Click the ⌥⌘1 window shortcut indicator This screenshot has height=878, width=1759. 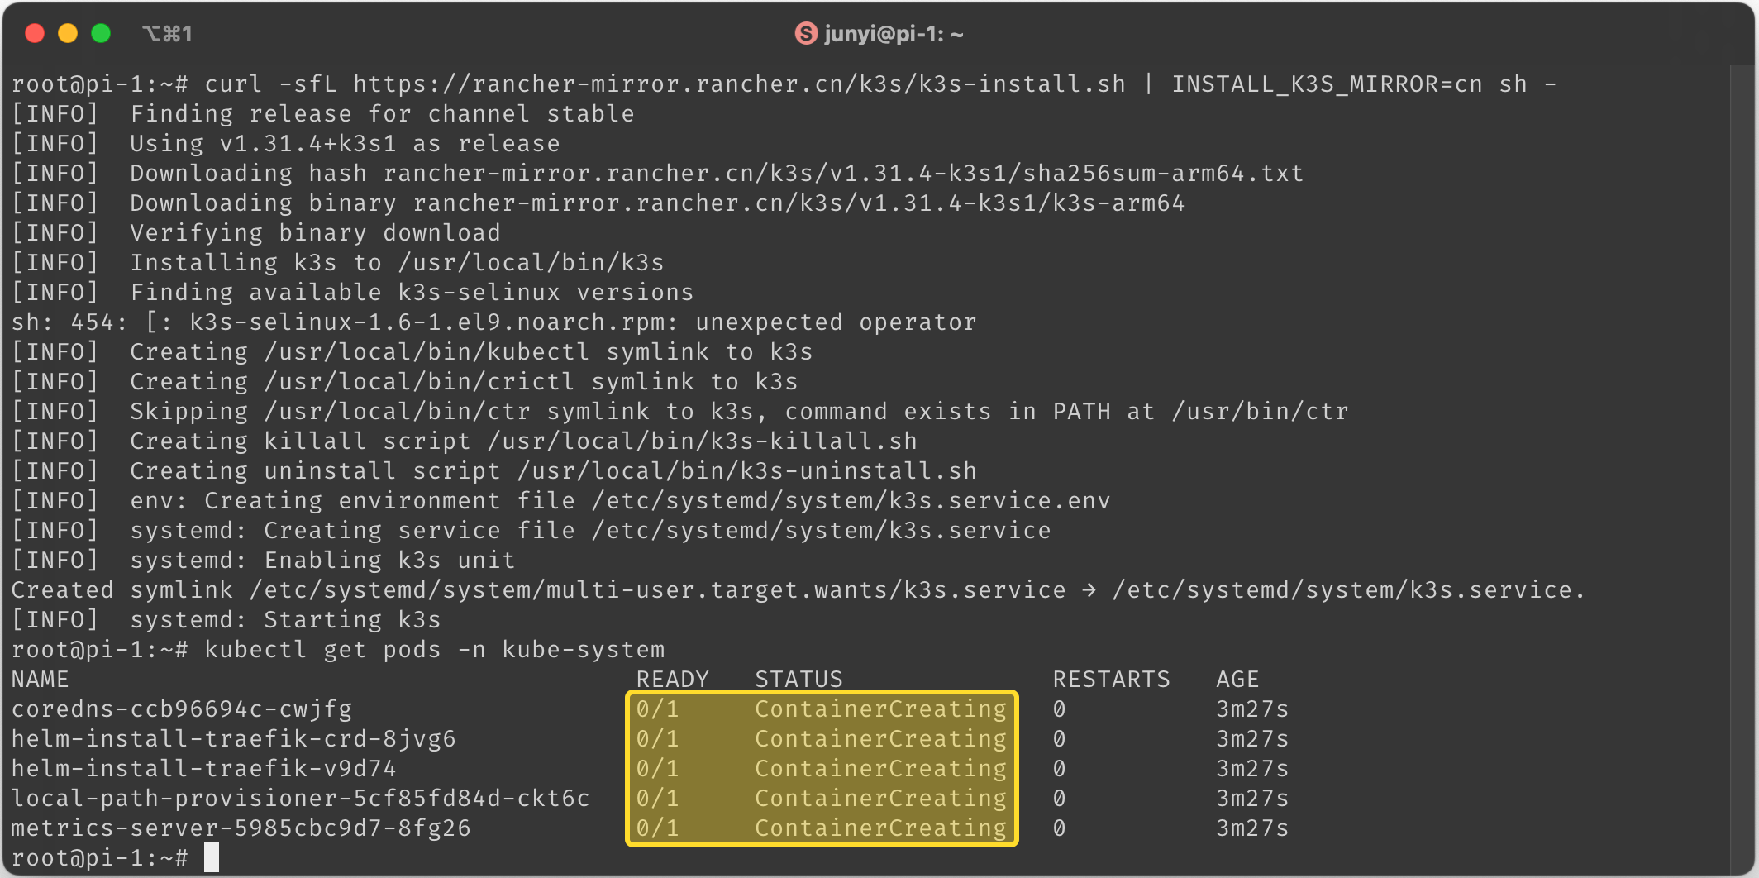pos(167,34)
